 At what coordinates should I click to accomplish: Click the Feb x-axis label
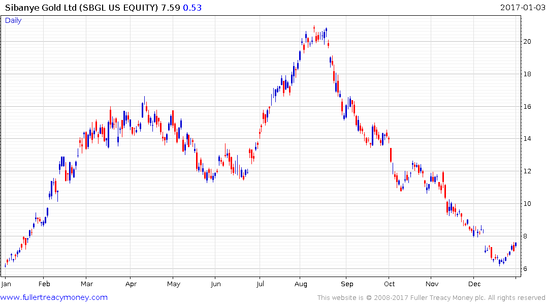click(44, 284)
